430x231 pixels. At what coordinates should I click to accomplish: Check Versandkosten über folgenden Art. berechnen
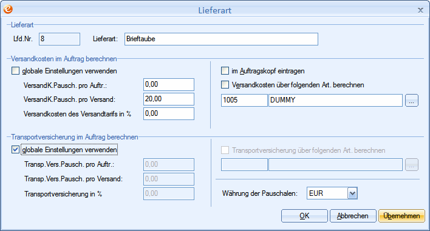[x=225, y=85]
